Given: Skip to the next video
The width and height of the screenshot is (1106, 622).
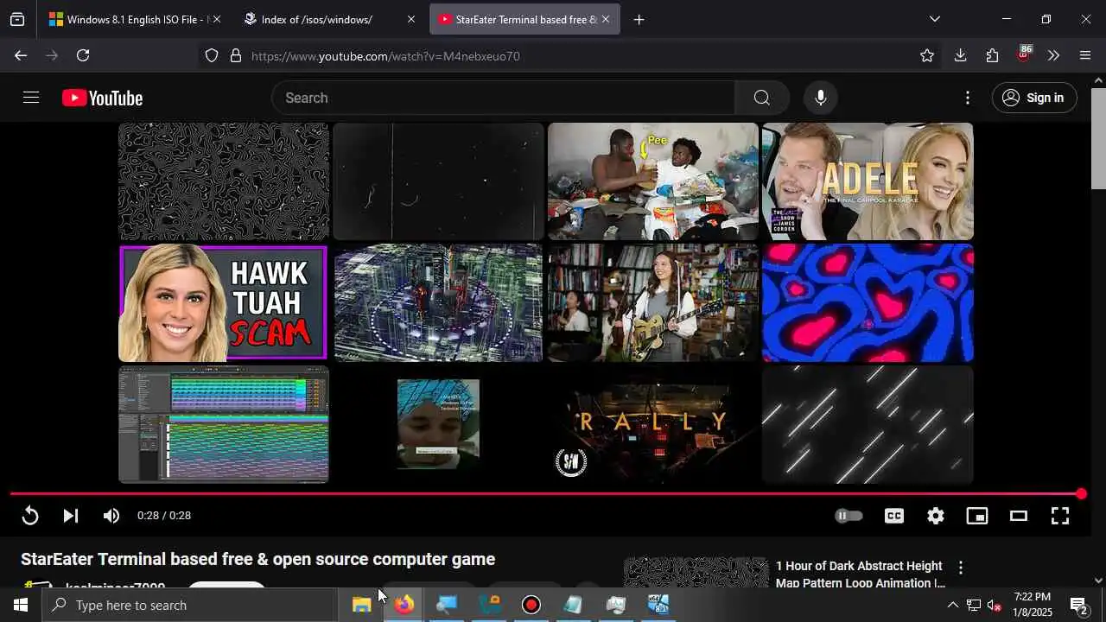Looking at the screenshot, I should [71, 516].
